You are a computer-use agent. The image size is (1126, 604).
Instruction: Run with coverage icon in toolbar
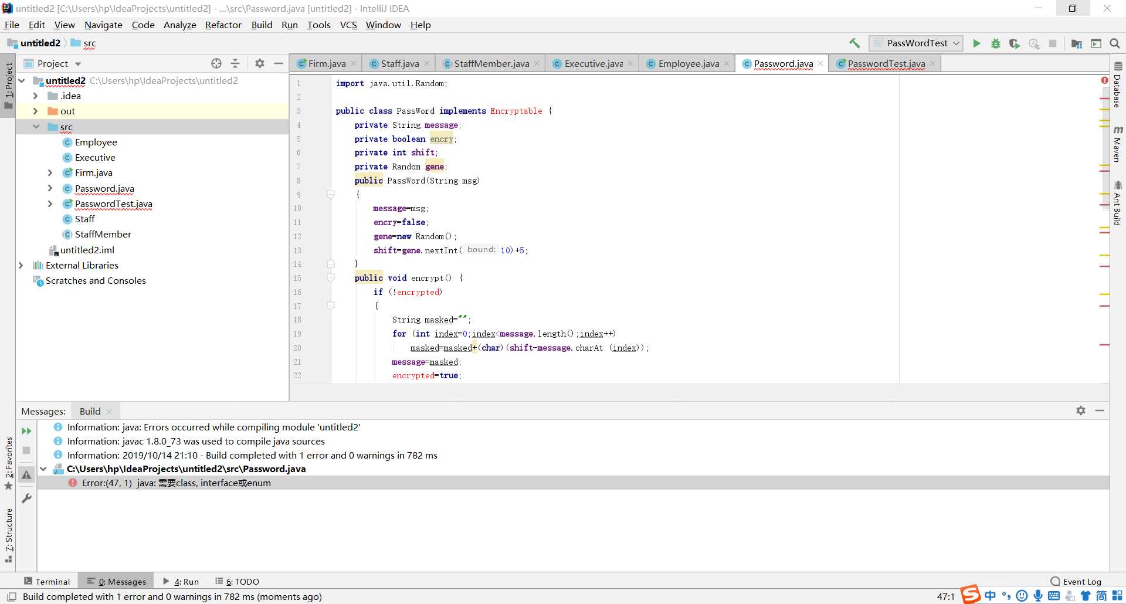point(1014,43)
